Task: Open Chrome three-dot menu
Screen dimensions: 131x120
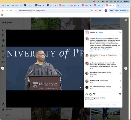Action: point(128,11)
